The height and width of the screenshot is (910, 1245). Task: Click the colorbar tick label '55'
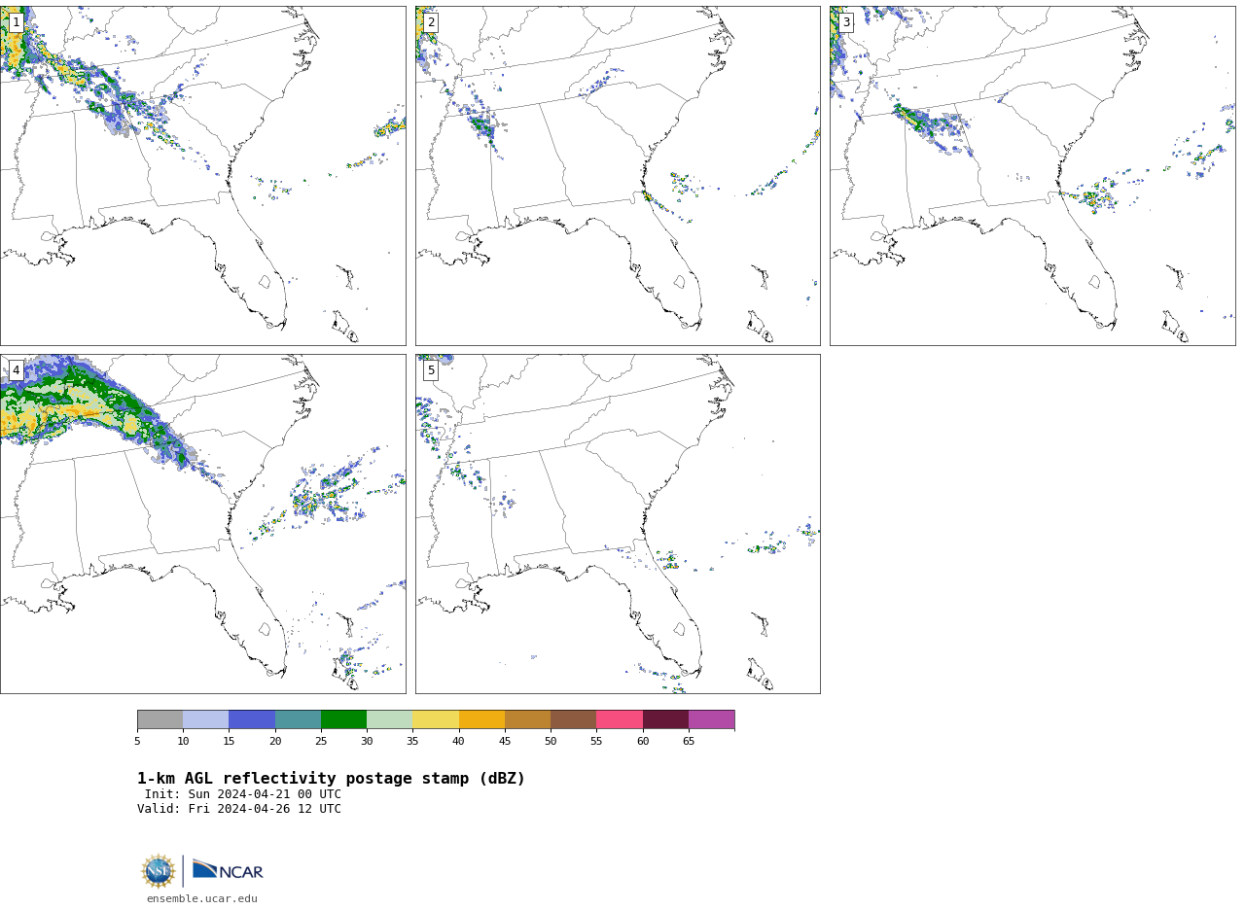[596, 742]
